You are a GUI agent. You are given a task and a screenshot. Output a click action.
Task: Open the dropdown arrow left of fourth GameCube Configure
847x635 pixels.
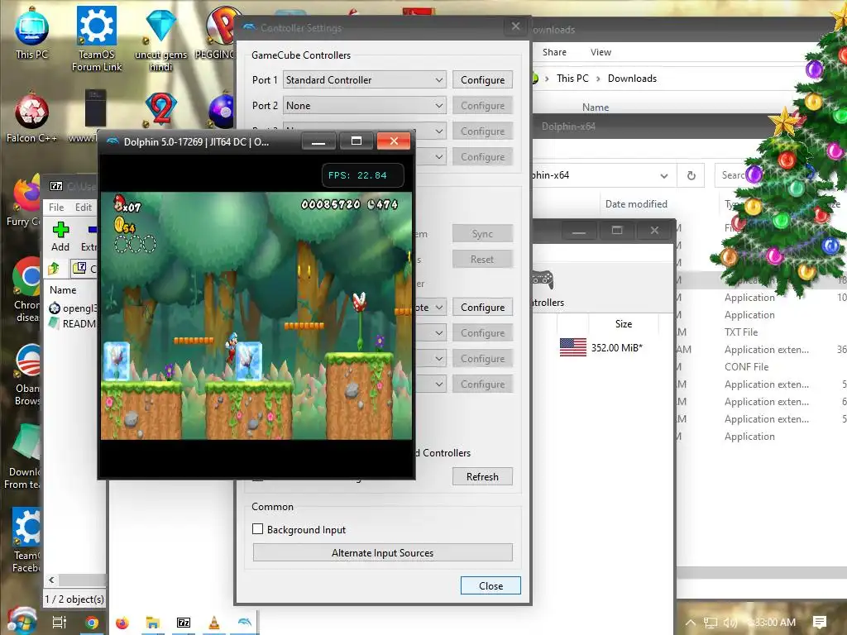[439, 157]
